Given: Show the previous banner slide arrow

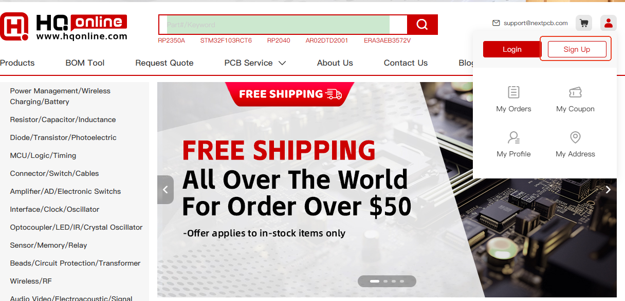Looking at the screenshot, I should tap(166, 190).
